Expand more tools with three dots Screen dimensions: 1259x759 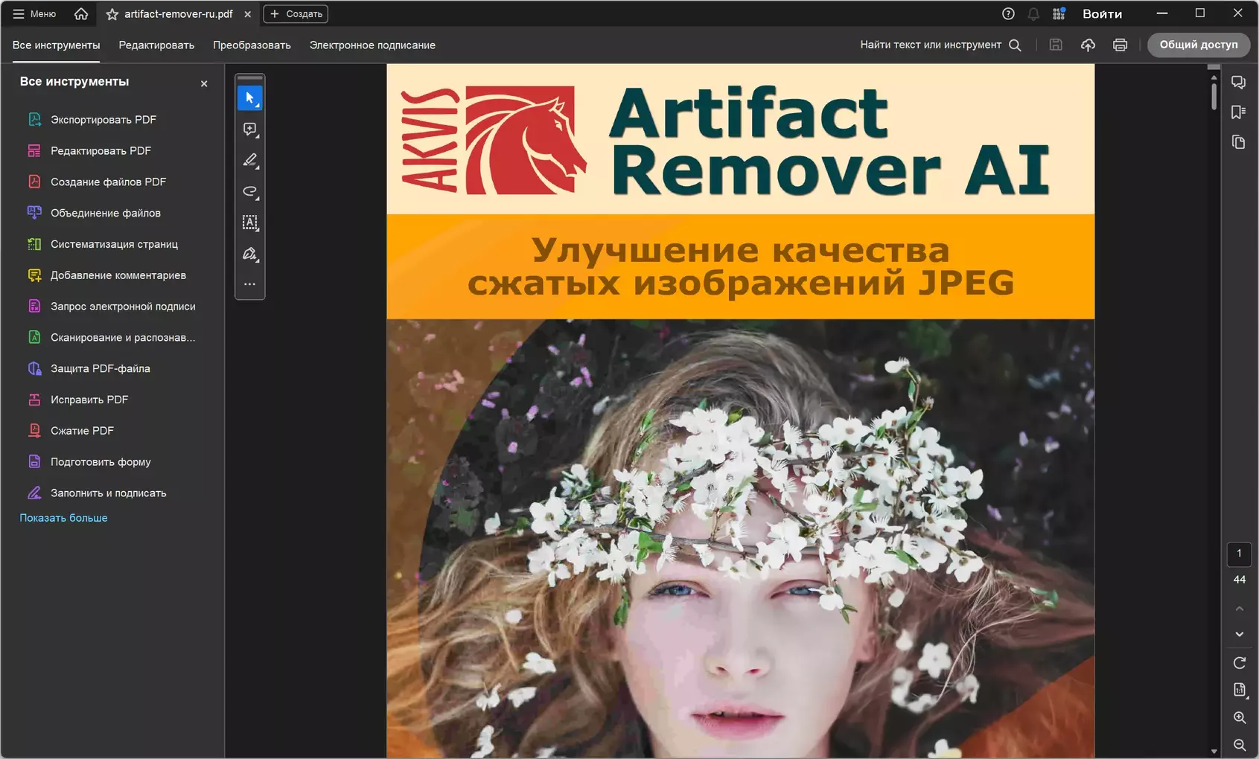click(249, 284)
